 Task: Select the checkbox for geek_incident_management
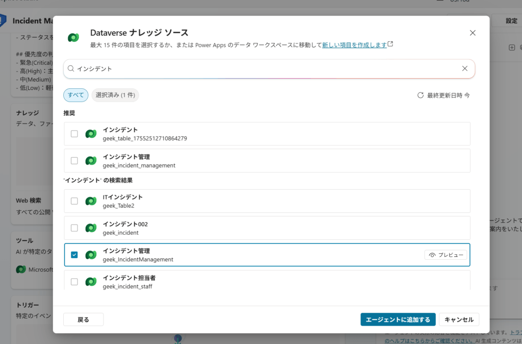click(74, 161)
